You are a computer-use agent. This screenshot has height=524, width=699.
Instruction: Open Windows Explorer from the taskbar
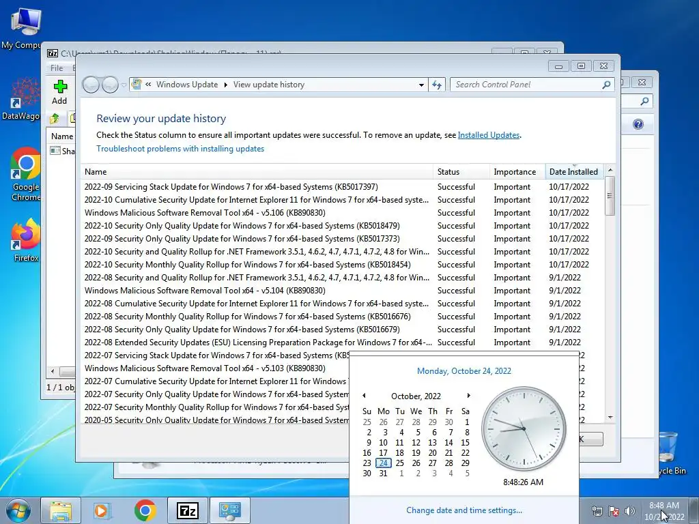tap(61, 510)
